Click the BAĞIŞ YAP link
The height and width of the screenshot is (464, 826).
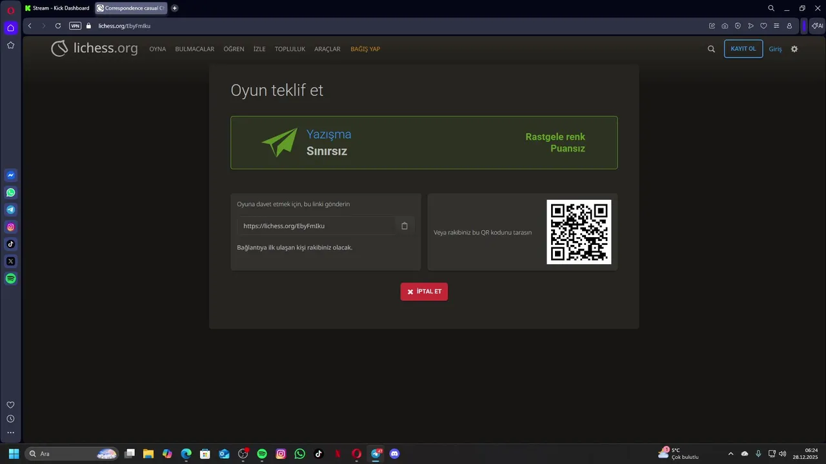(365, 49)
